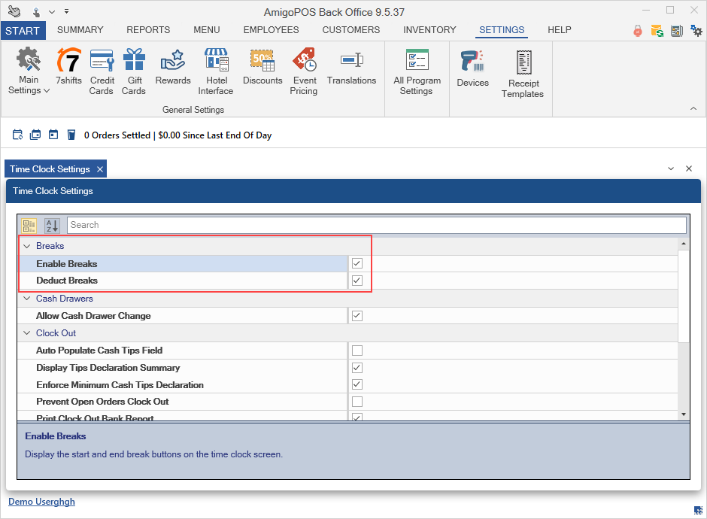Switch to the REPORTS tab
The image size is (707, 519).
(x=148, y=30)
